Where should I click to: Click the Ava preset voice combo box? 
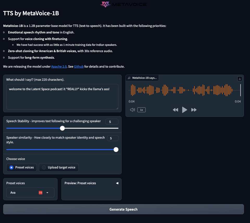point(23,193)
